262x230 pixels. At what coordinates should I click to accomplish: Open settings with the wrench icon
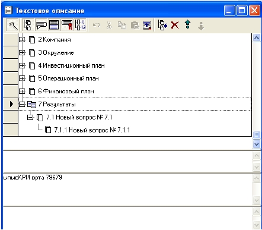coord(12,25)
